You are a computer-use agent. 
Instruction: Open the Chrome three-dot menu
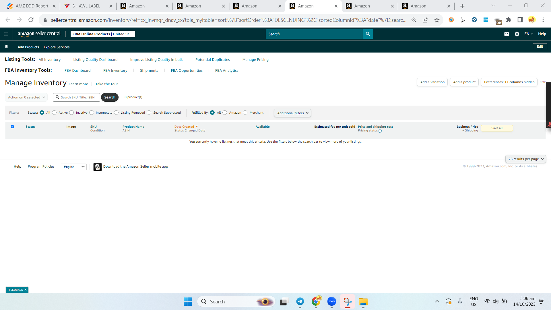click(543, 20)
